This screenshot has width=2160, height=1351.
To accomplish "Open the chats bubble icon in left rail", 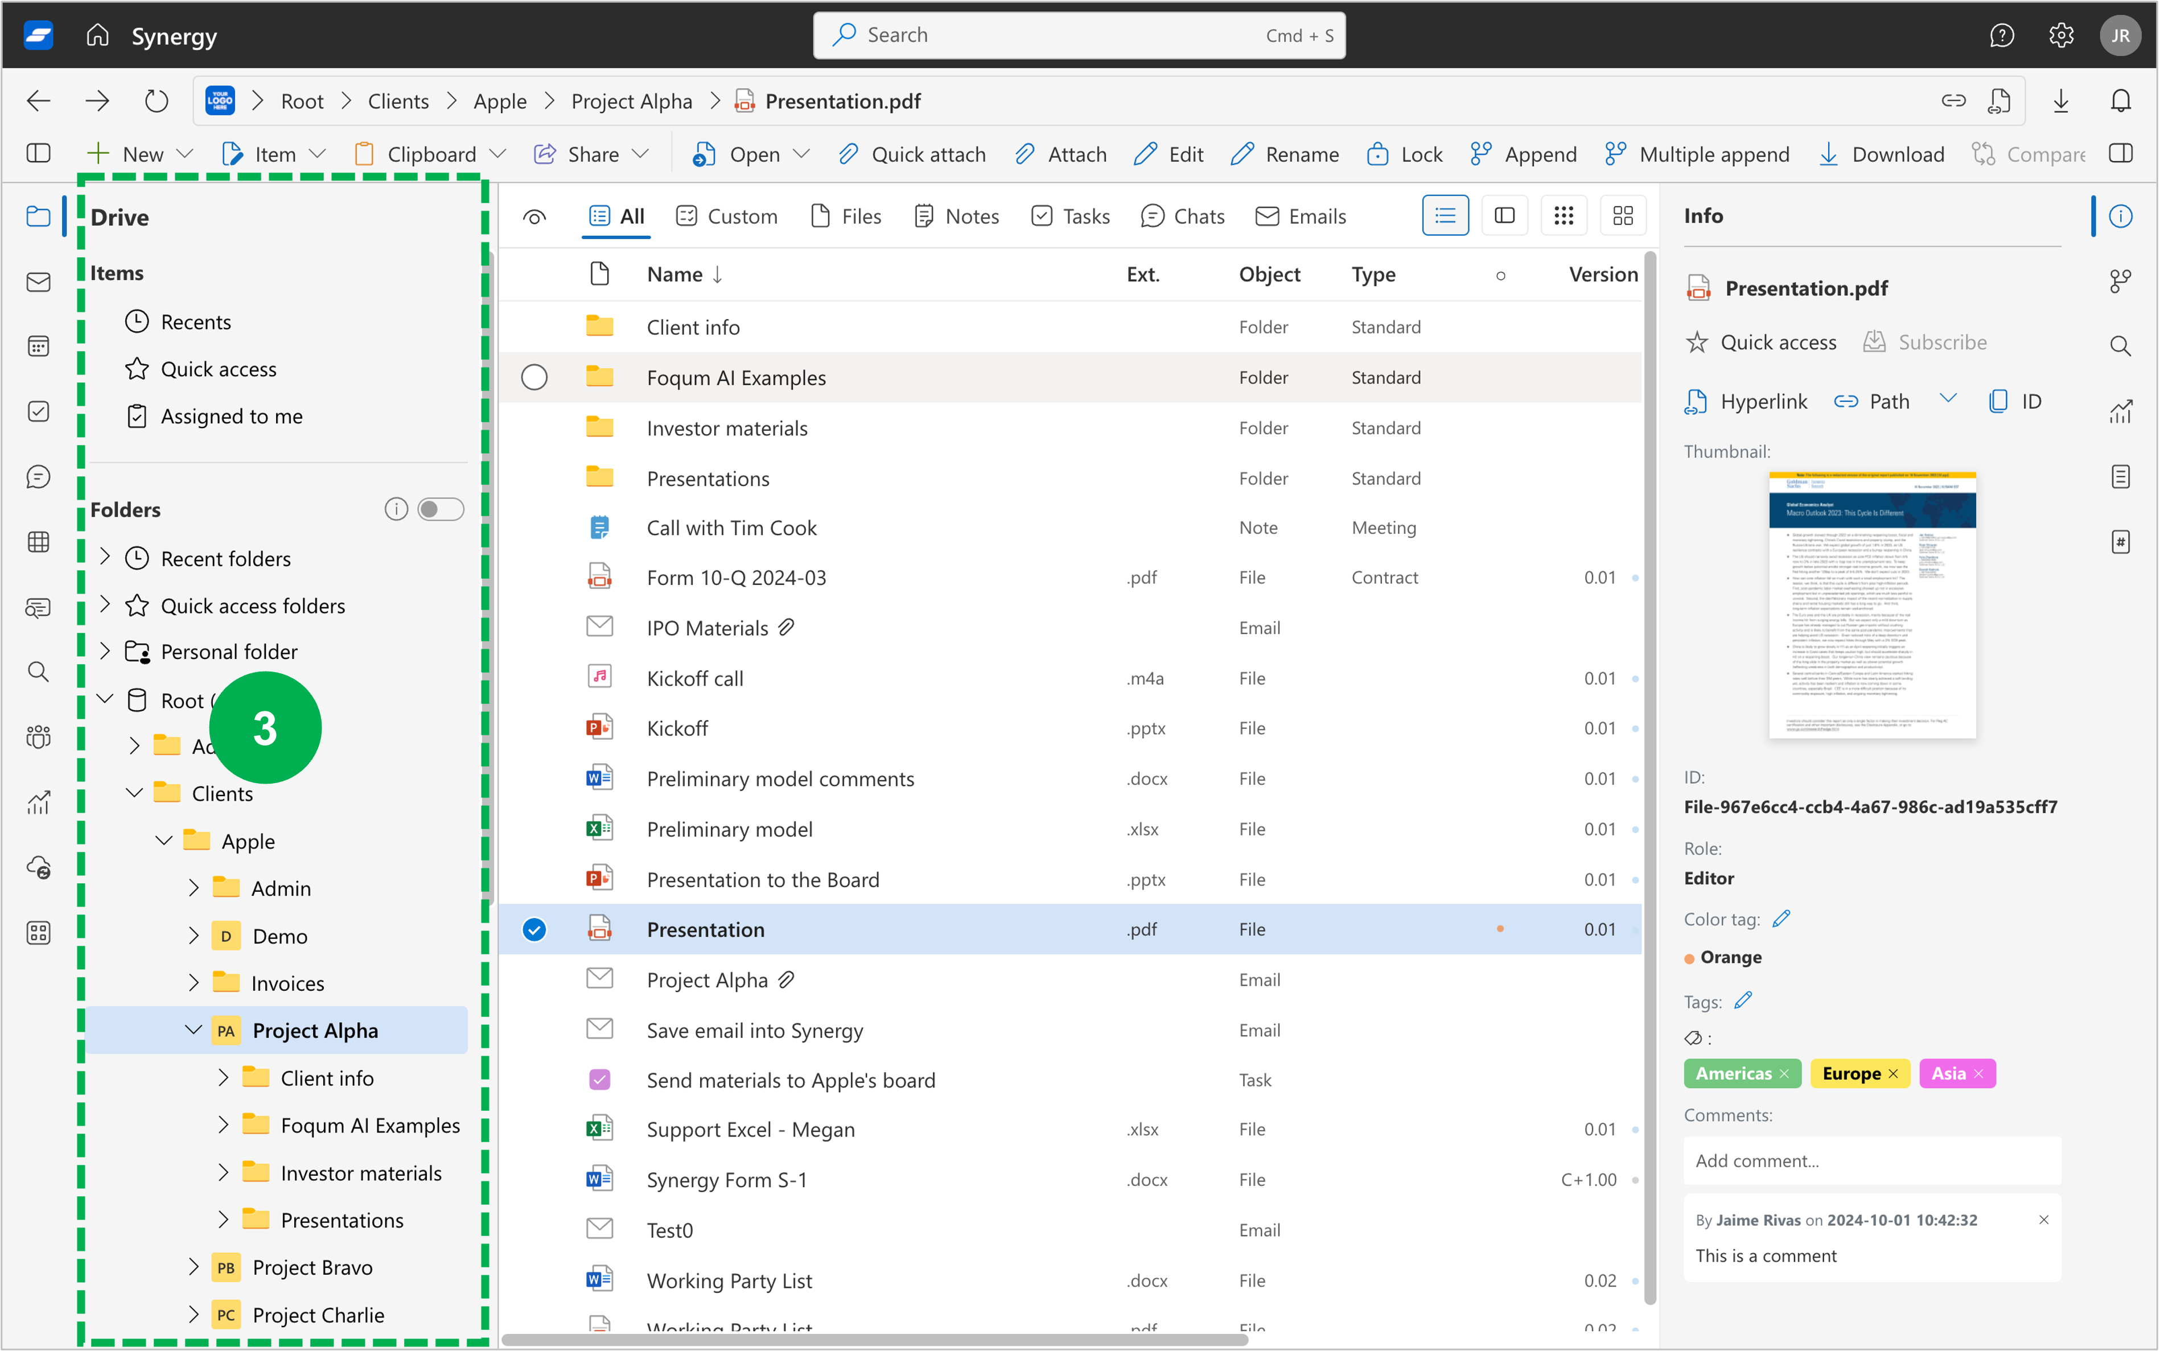I will pos(38,477).
